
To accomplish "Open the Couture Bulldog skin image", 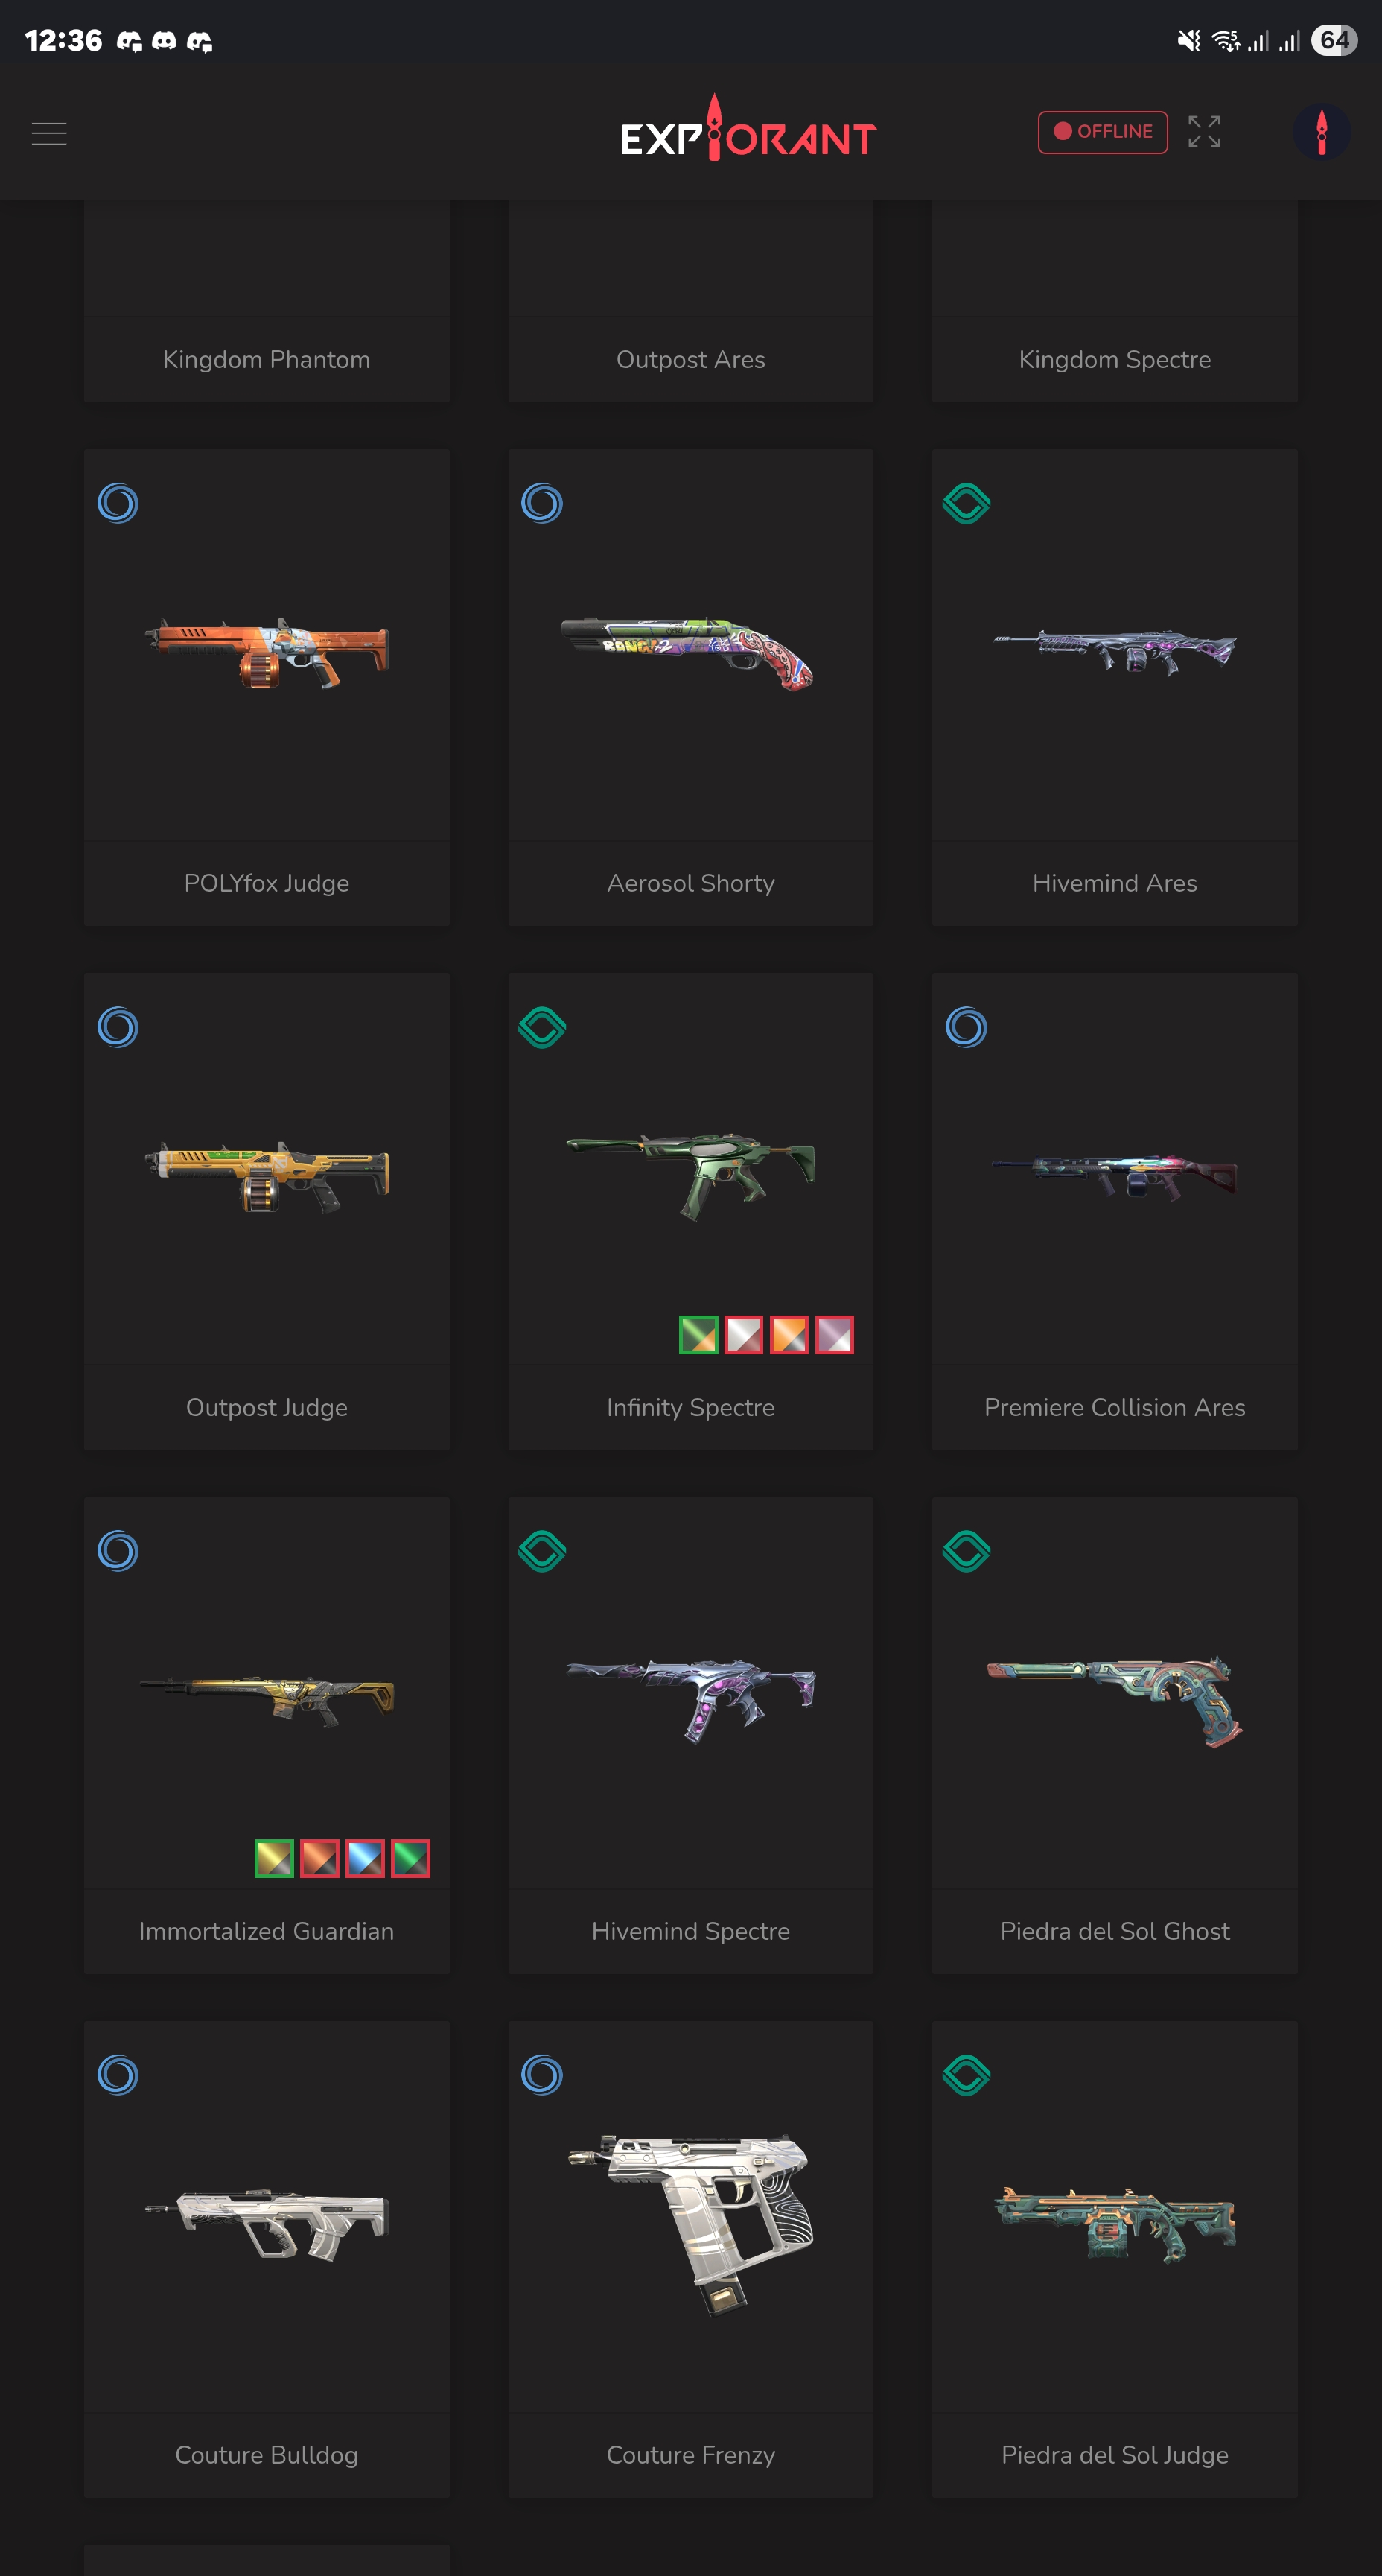I will tap(267, 2224).
